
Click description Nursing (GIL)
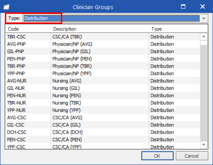66,88
